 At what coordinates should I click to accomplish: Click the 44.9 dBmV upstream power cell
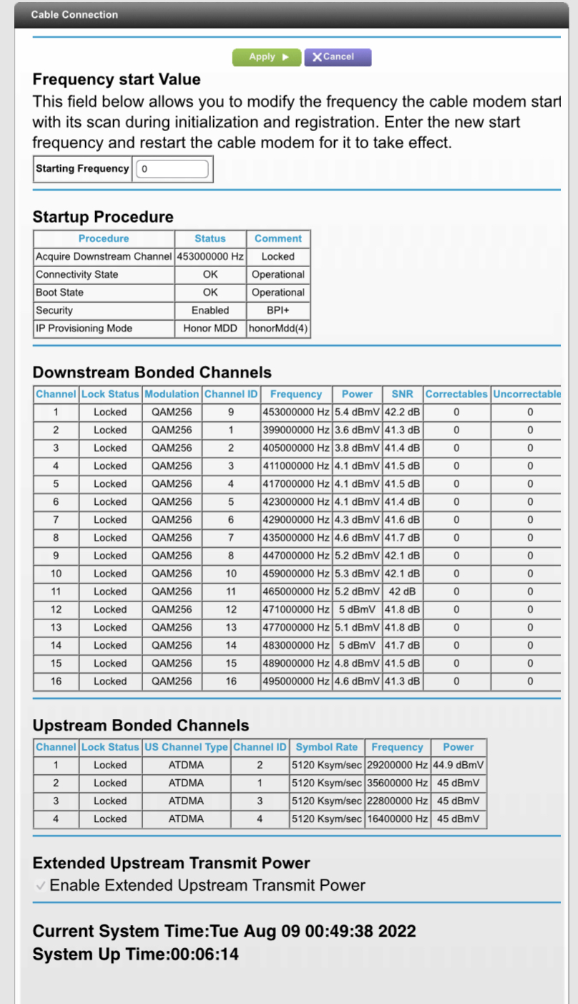(x=459, y=765)
